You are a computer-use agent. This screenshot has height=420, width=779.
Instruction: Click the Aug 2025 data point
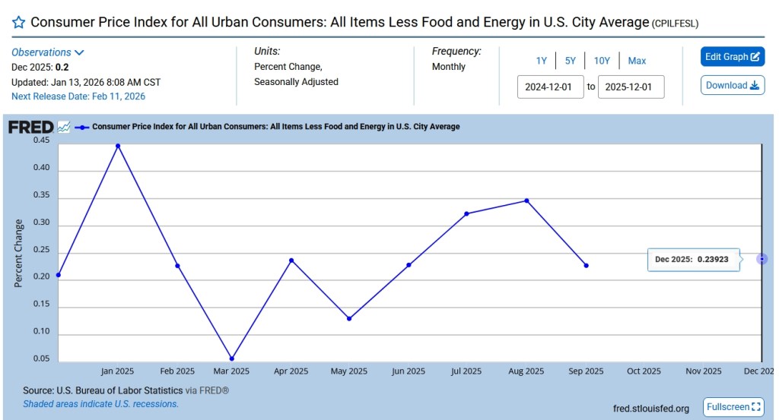point(526,201)
